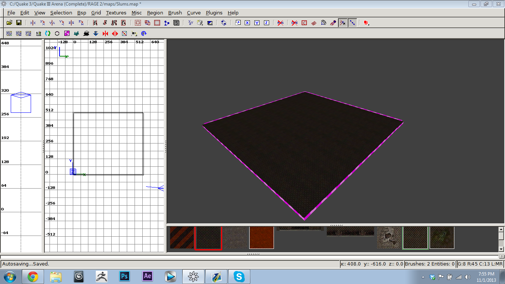
Task: Toggle the pressed blue diagonal points button
Action: click(352, 23)
